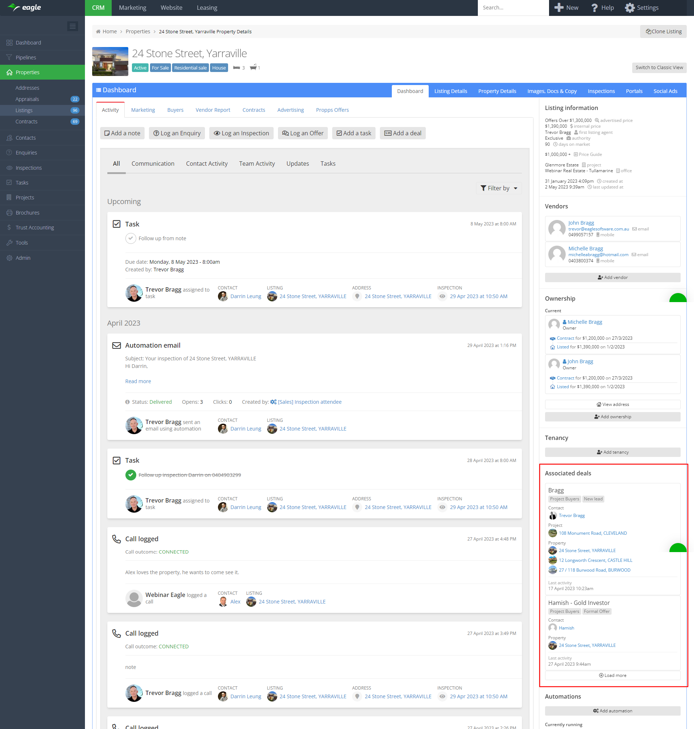Open Trust Accounting dollar icon
This screenshot has height=729, width=694.
9,227
